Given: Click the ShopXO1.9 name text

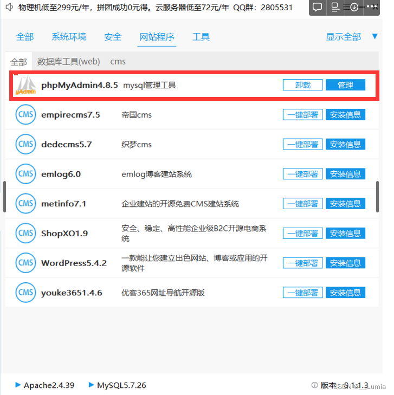Looking at the screenshot, I should click(64, 234).
